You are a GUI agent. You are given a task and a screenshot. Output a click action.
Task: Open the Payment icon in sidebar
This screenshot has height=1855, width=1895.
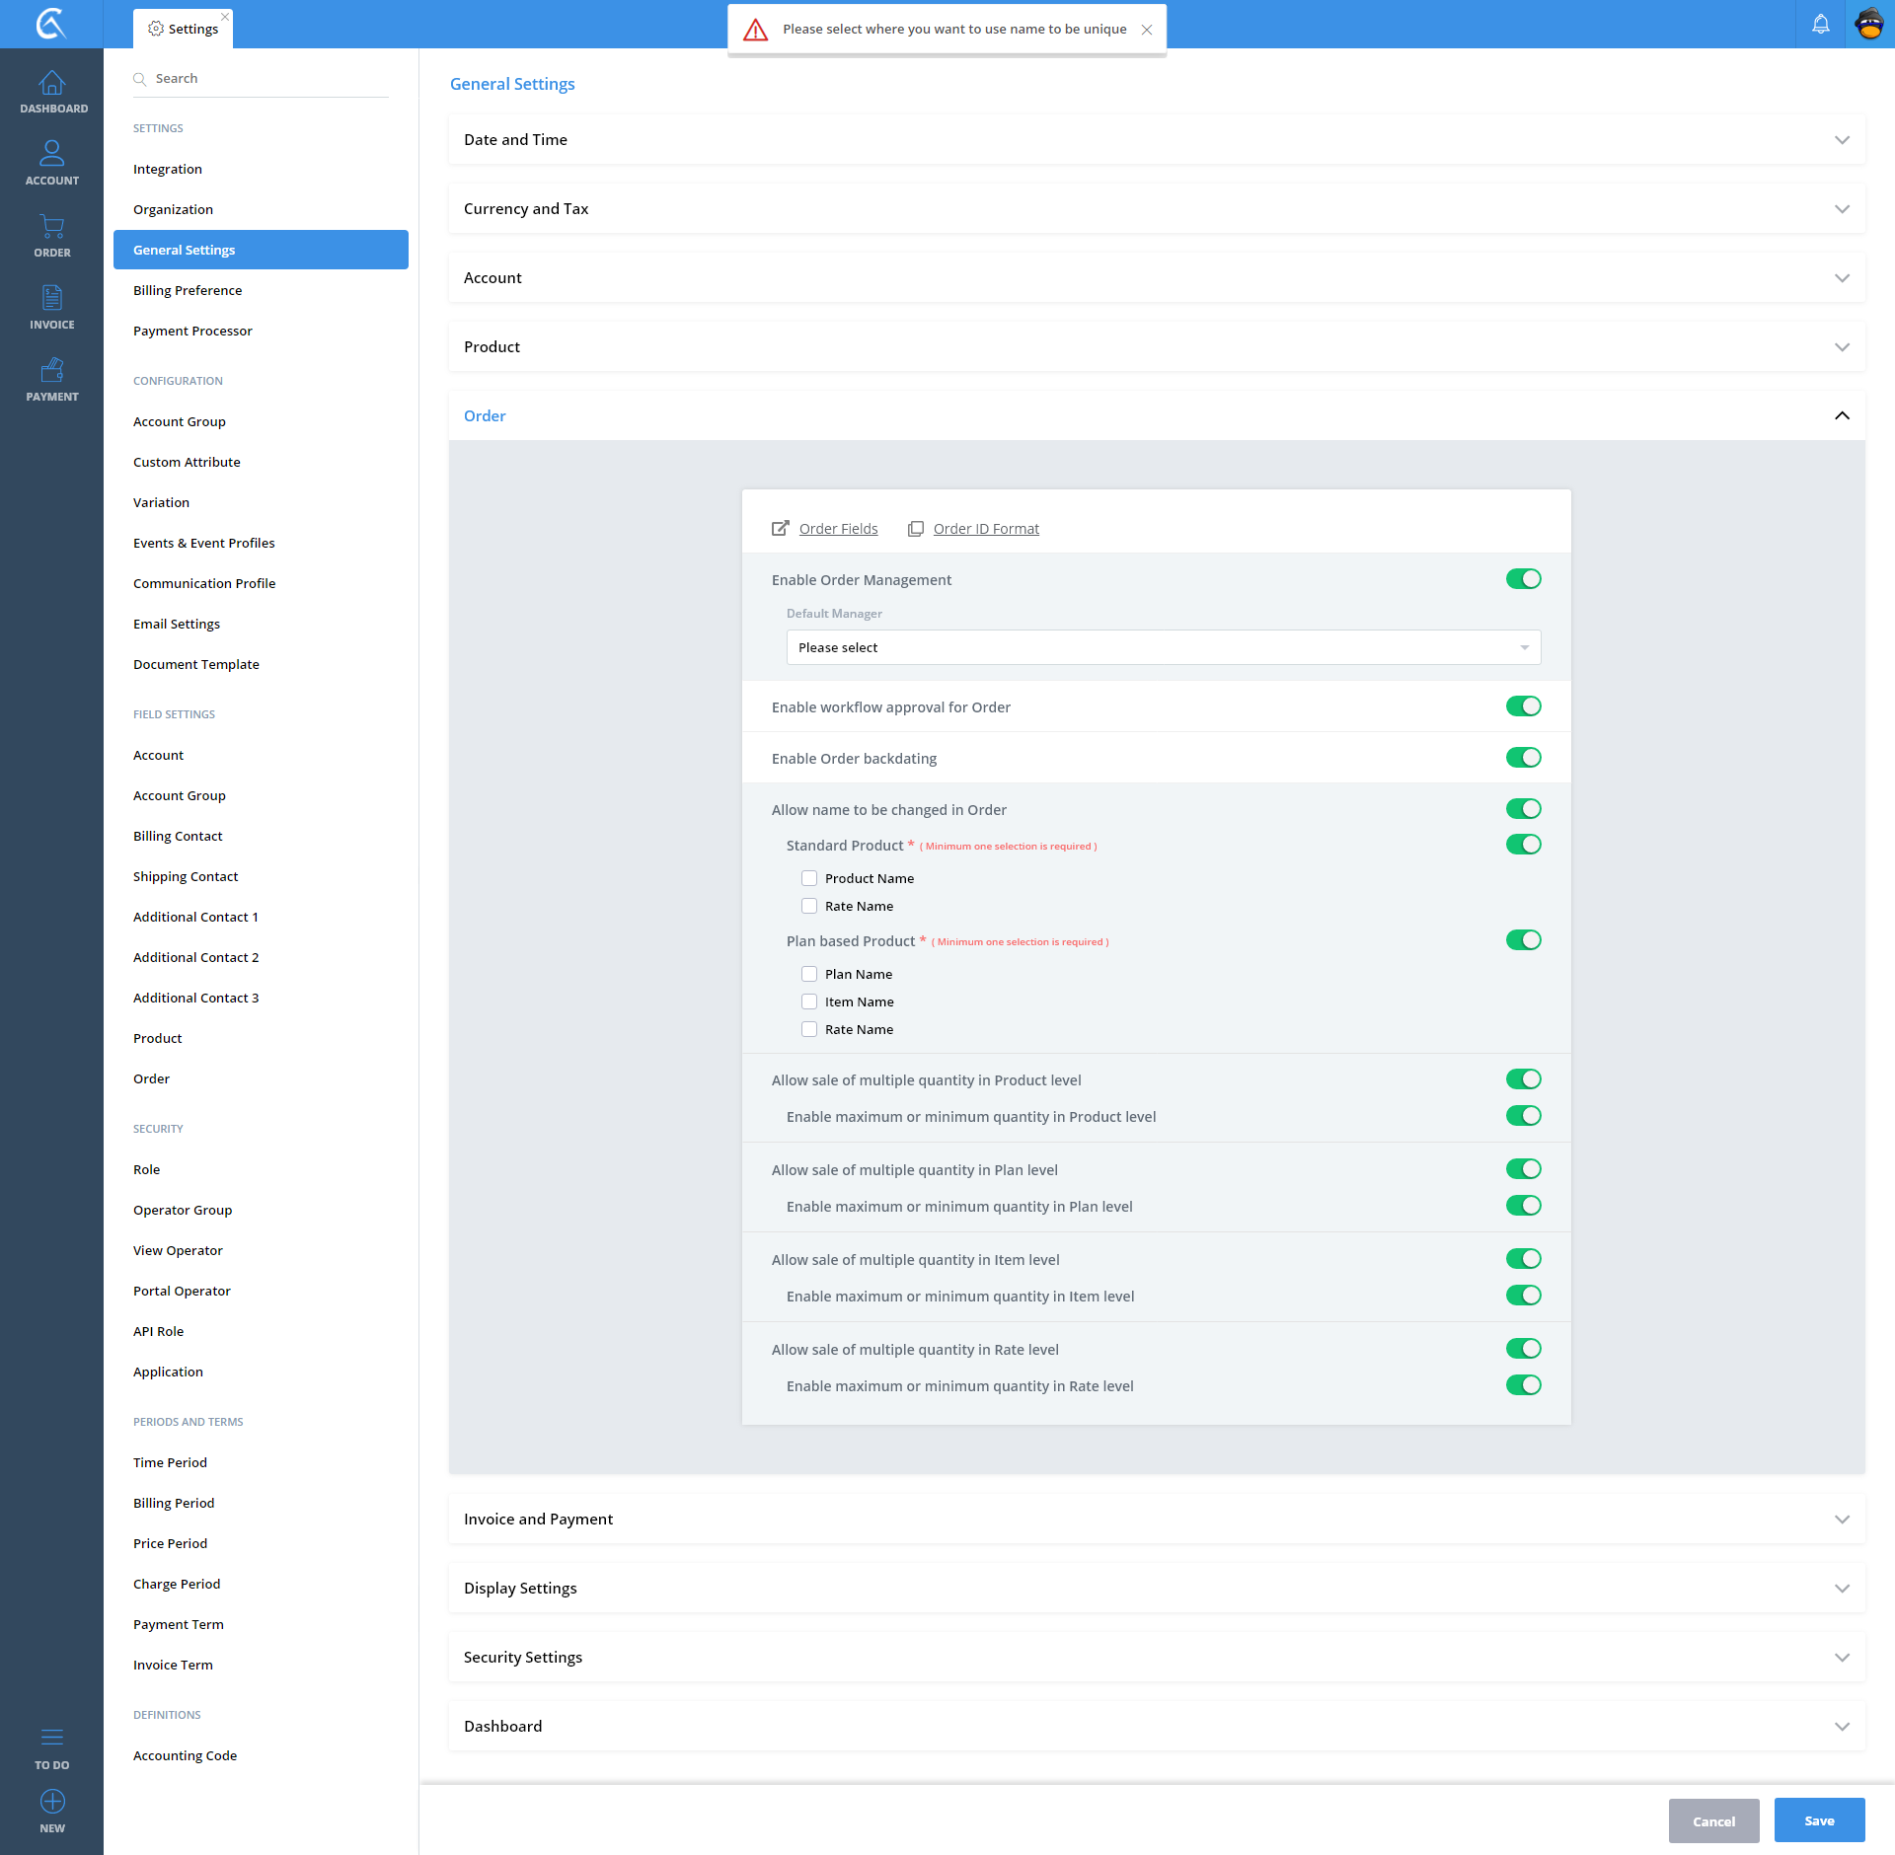(51, 371)
